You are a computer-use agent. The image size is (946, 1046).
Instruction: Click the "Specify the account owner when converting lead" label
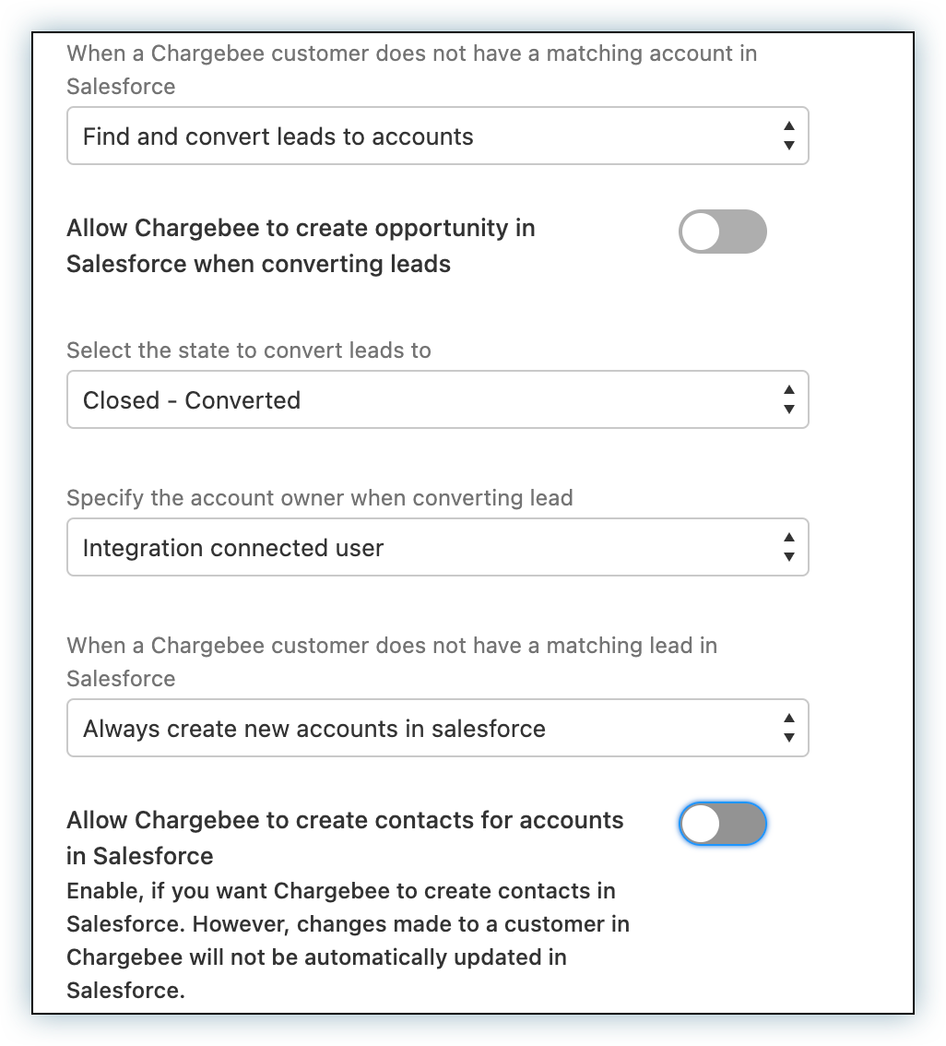tap(320, 498)
